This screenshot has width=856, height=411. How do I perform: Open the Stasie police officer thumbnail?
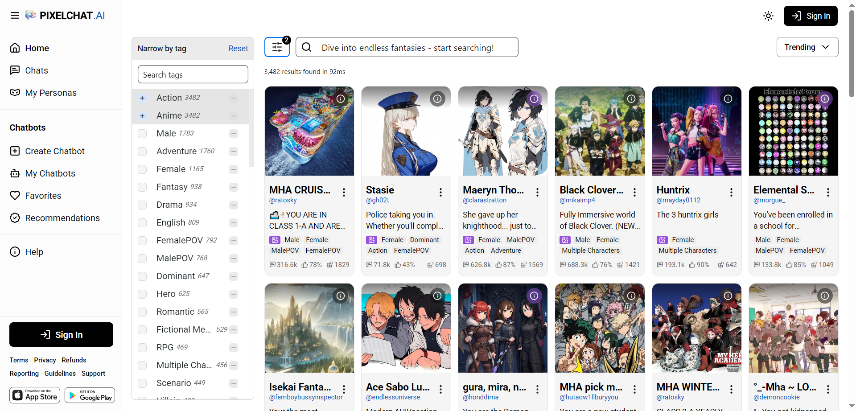pyautogui.click(x=406, y=131)
